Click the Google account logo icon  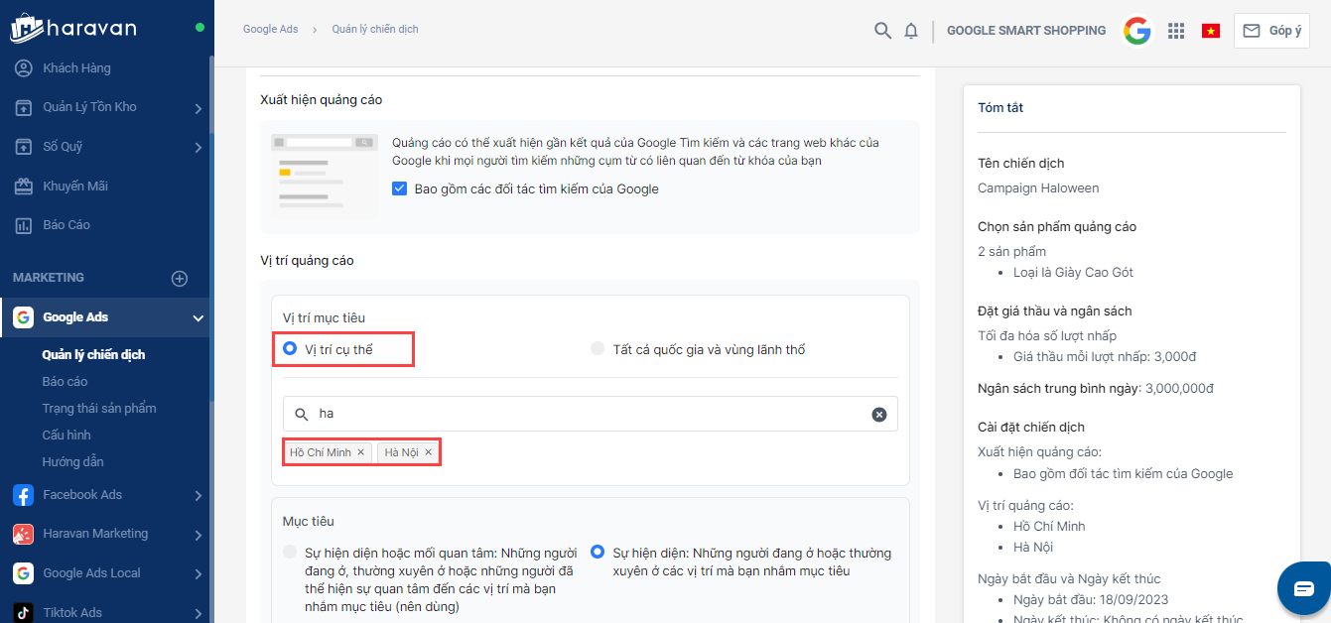(1137, 31)
